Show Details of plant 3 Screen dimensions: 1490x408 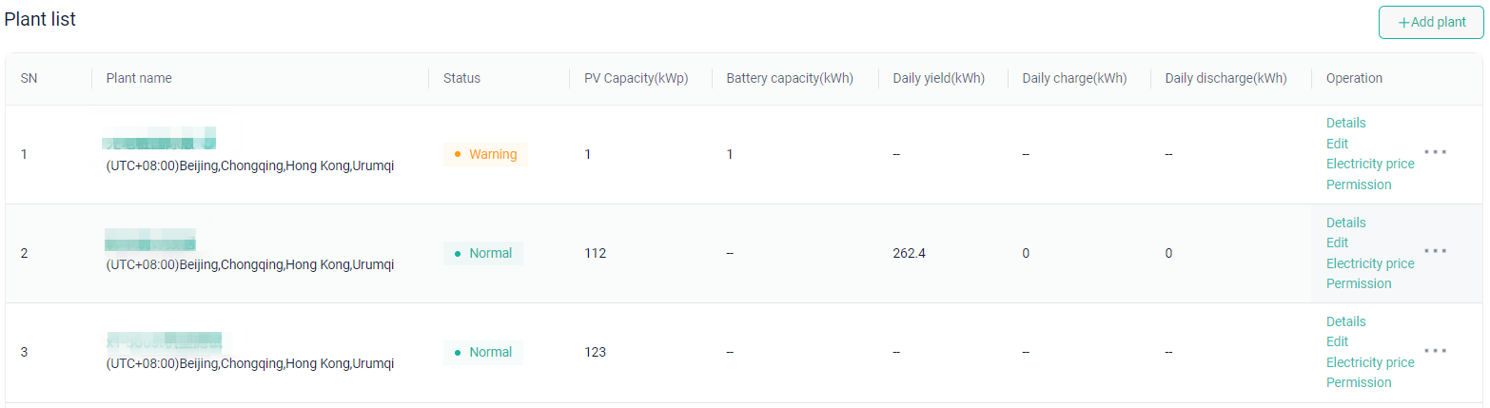coord(1345,321)
